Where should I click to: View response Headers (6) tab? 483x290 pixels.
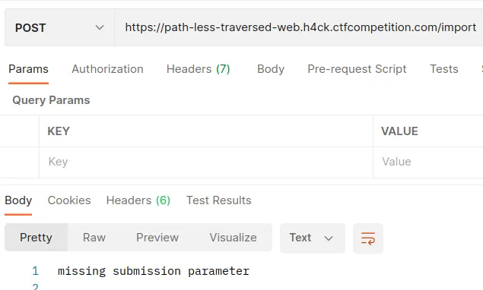point(138,200)
